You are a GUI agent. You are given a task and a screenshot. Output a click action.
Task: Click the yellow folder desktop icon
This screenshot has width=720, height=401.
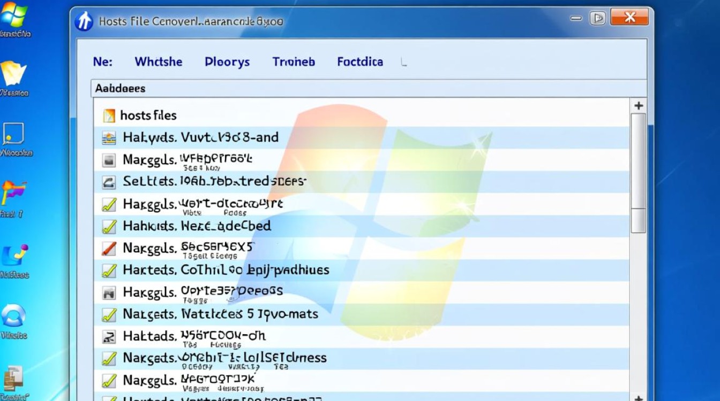pyautogui.click(x=13, y=74)
